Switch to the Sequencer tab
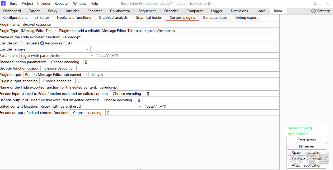The image size is (333, 170). 147,11
